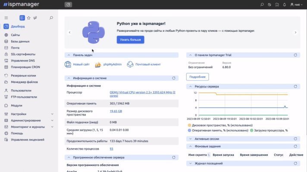Screen dimensions: 307x172
Task: Search the sidebar menu
Action: (51, 18)
